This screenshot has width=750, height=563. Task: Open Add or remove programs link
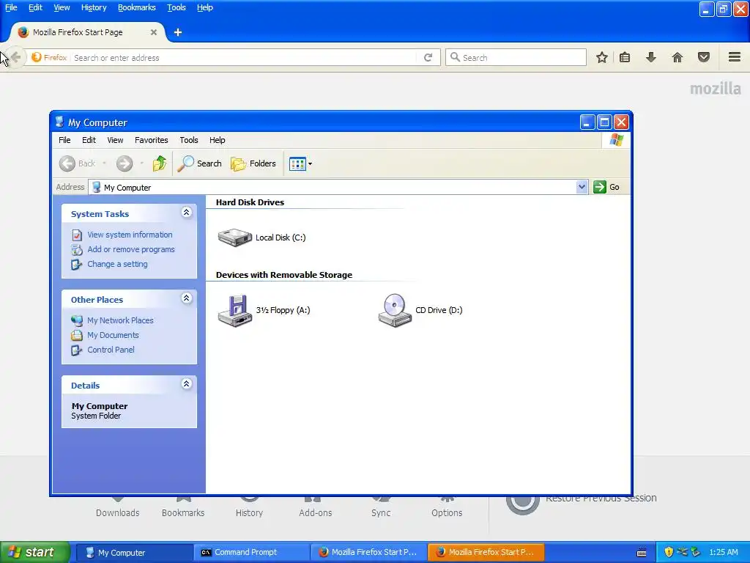pyautogui.click(x=130, y=249)
